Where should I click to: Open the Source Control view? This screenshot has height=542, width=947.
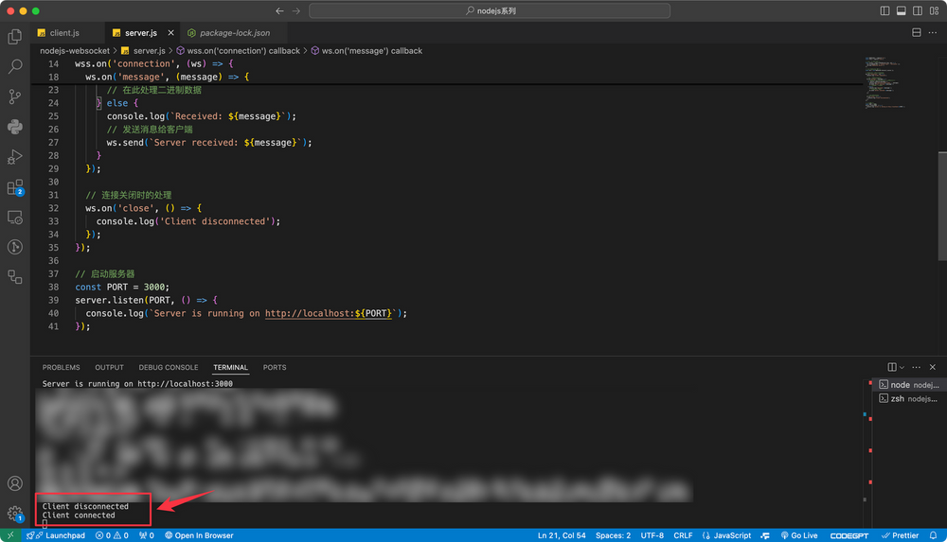coord(15,96)
